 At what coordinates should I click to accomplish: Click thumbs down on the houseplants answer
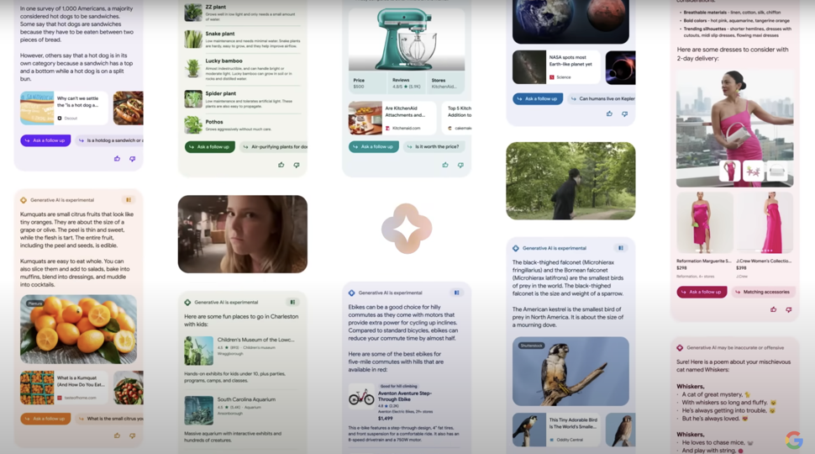tap(297, 165)
